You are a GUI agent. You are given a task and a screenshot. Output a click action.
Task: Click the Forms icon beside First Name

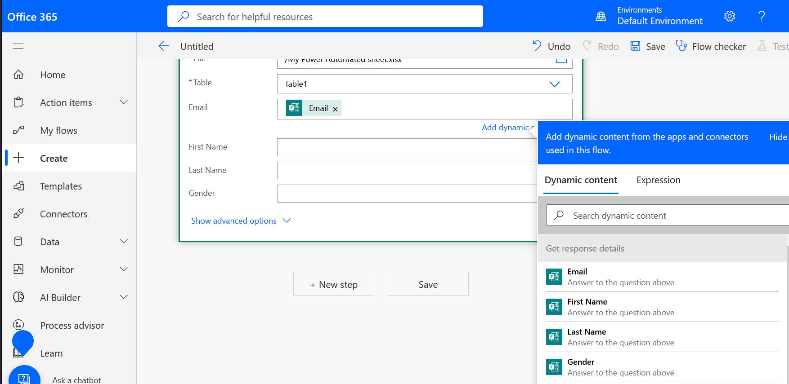(x=554, y=307)
